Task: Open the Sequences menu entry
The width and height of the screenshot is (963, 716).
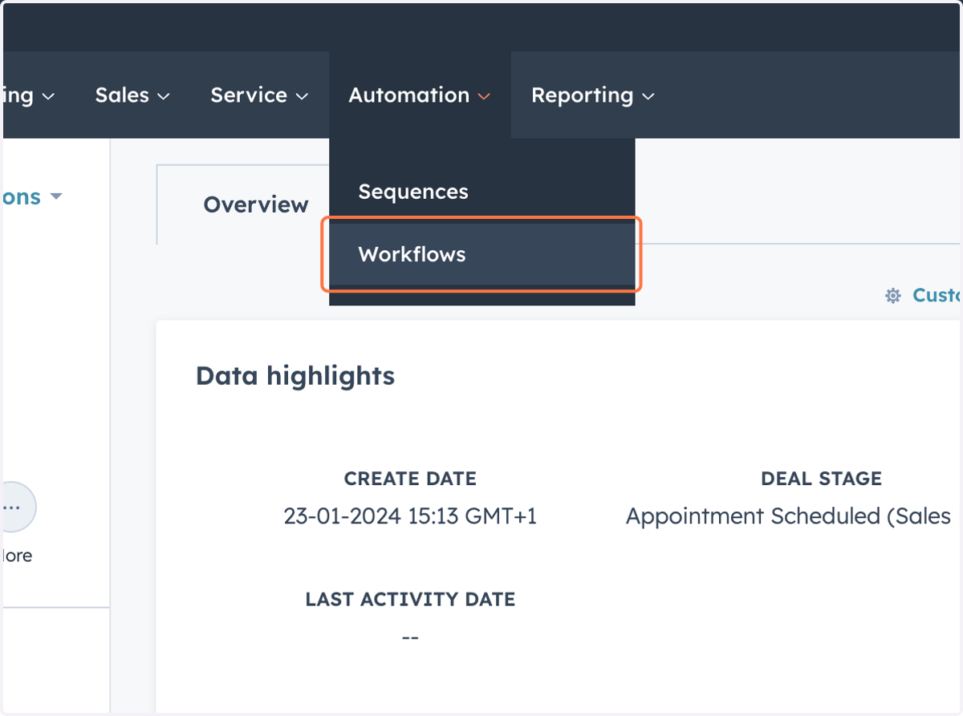Action: coord(481,192)
